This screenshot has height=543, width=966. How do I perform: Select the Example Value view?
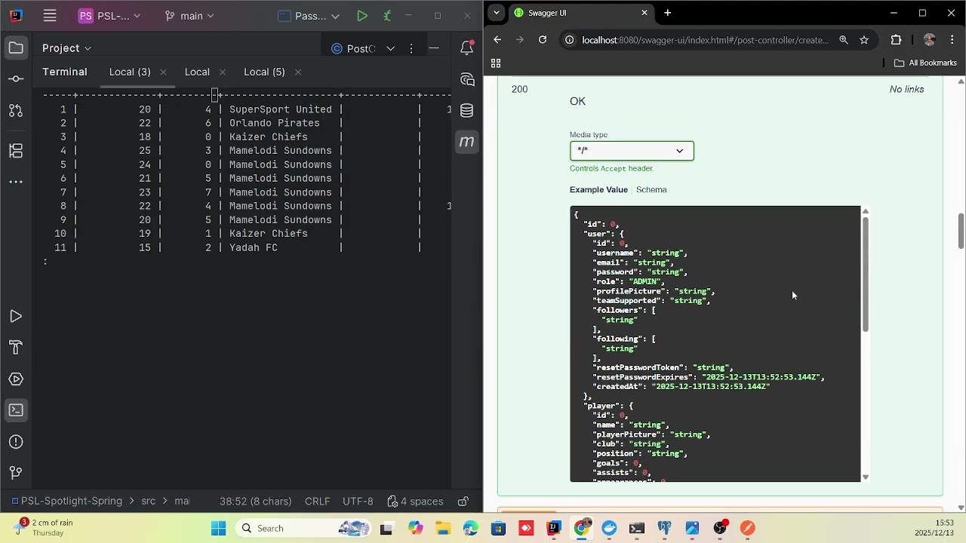point(598,189)
